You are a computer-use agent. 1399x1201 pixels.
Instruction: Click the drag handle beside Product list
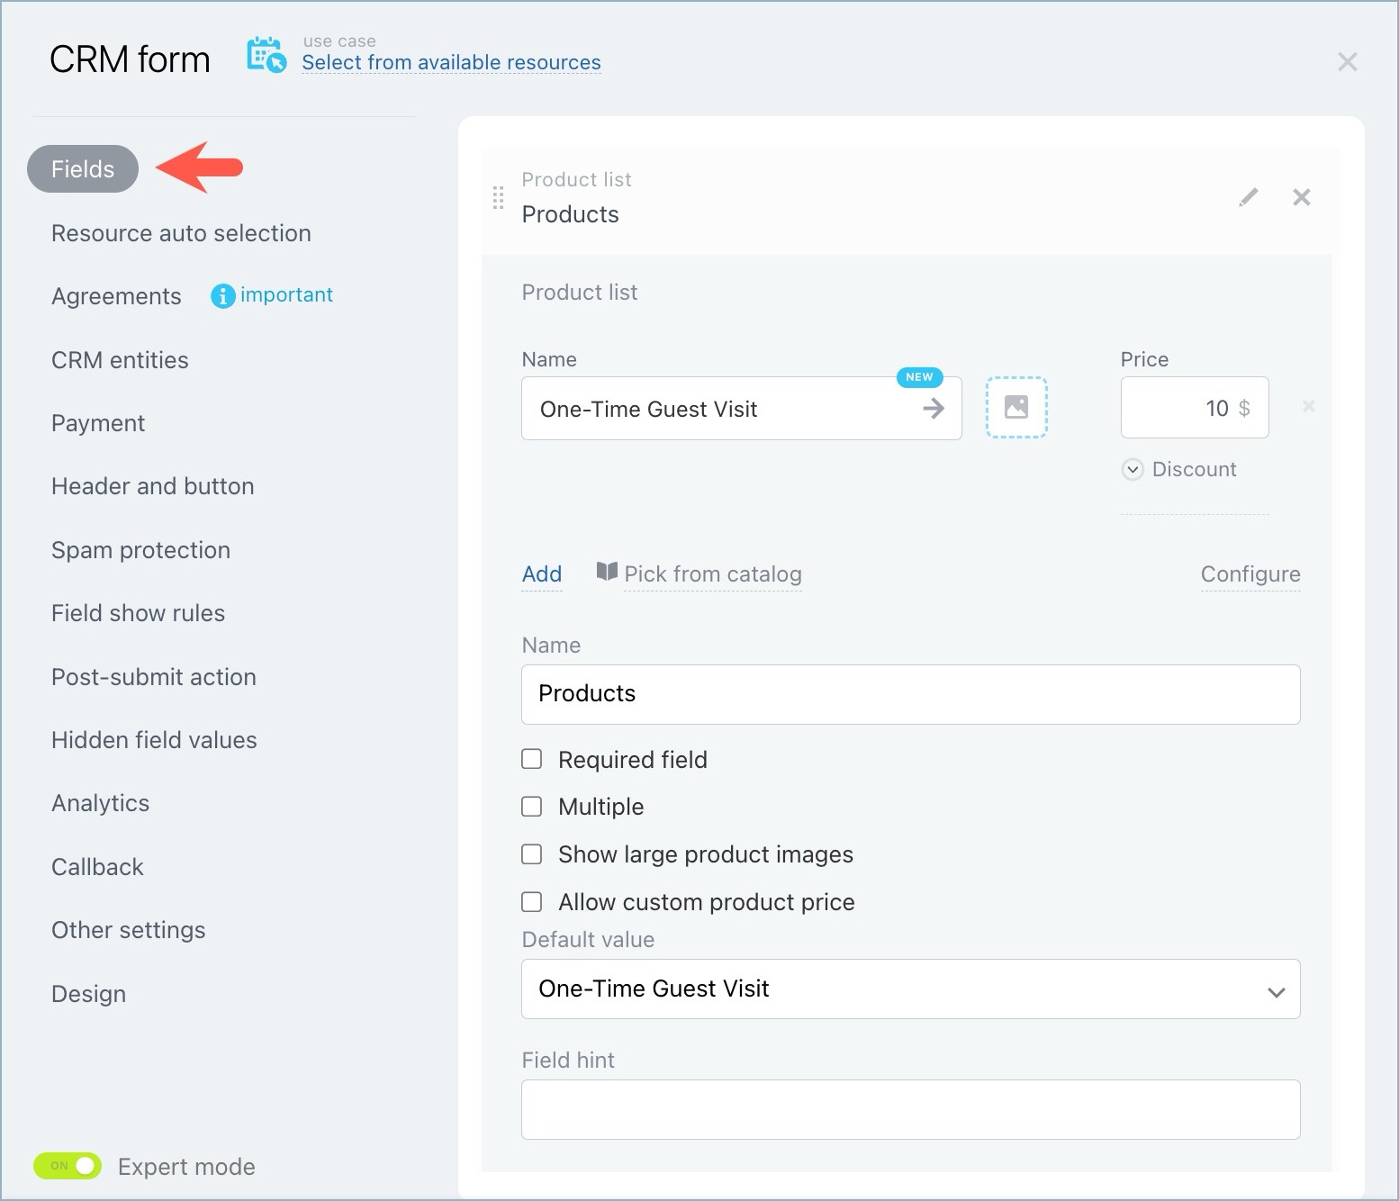[498, 197]
